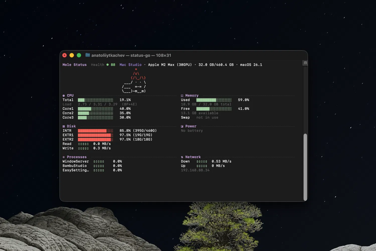Screen dimensions: 376x251
Task: Click the terminal's vertical scrollbar thumb
Action: point(305,167)
